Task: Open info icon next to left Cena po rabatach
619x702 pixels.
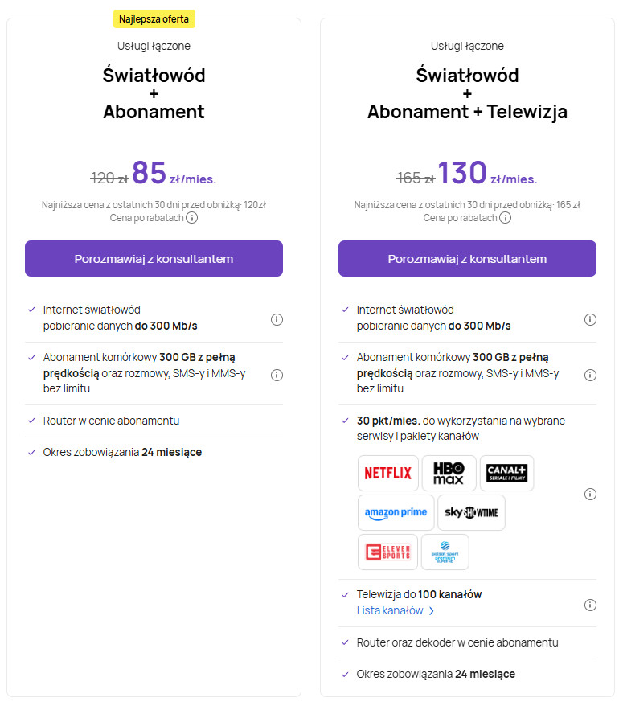Action: pyautogui.click(x=192, y=218)
